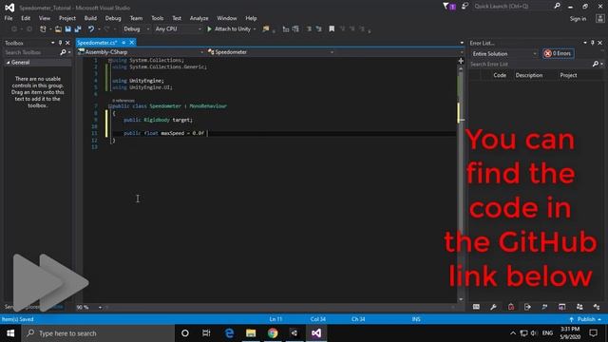Save the current file with Save icon
608x342 pixels.
tap(68, 29)
